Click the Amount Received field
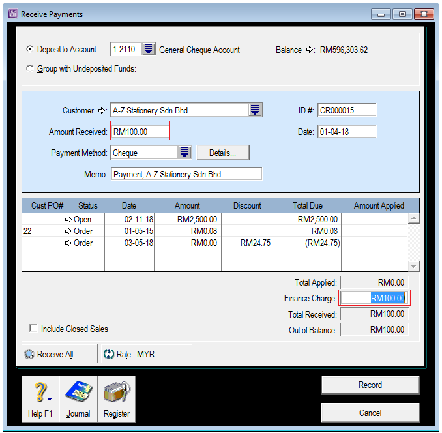The height and width of the screenshot is (433, 442). point(140,132)
